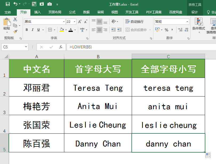Screen dimensions: 216x164
Task: Click the accounting number format icon
Action: click(157, 30)
